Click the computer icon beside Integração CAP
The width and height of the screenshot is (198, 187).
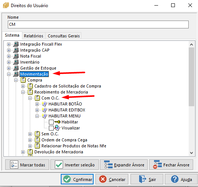coord(16,50)
